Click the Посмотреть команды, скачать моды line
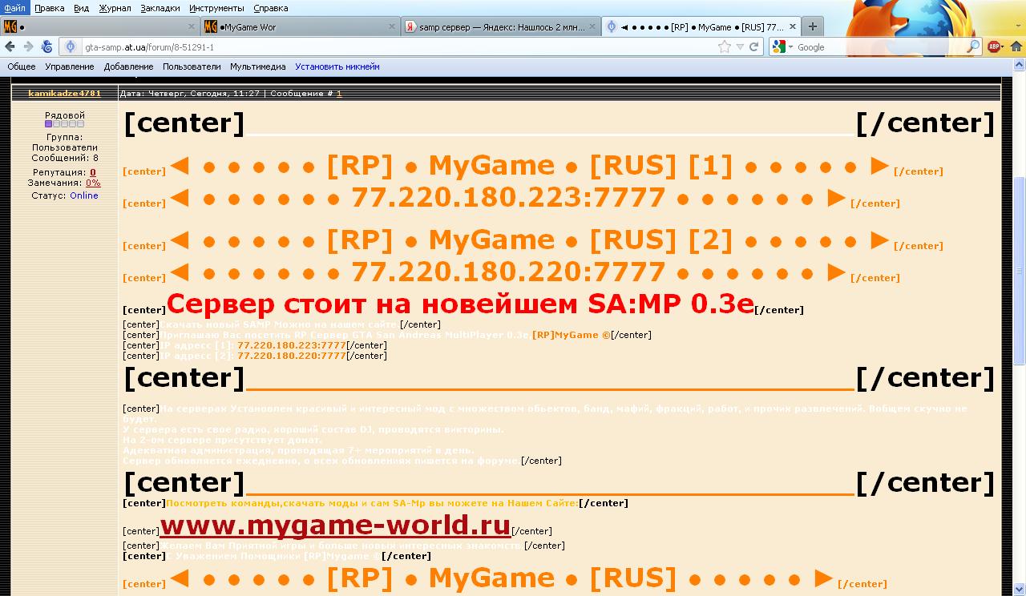The width and height of the screenshot is (1026, 596). (x=372, y=503)
